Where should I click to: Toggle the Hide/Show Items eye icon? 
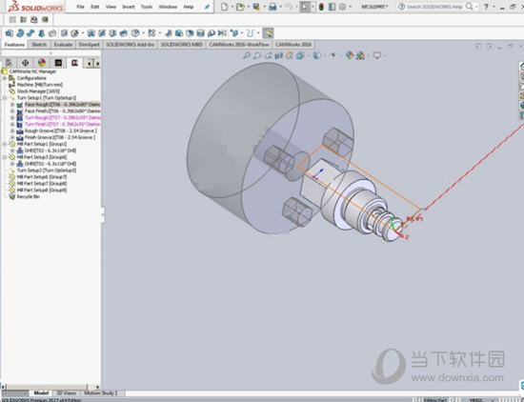pos(333,55)
